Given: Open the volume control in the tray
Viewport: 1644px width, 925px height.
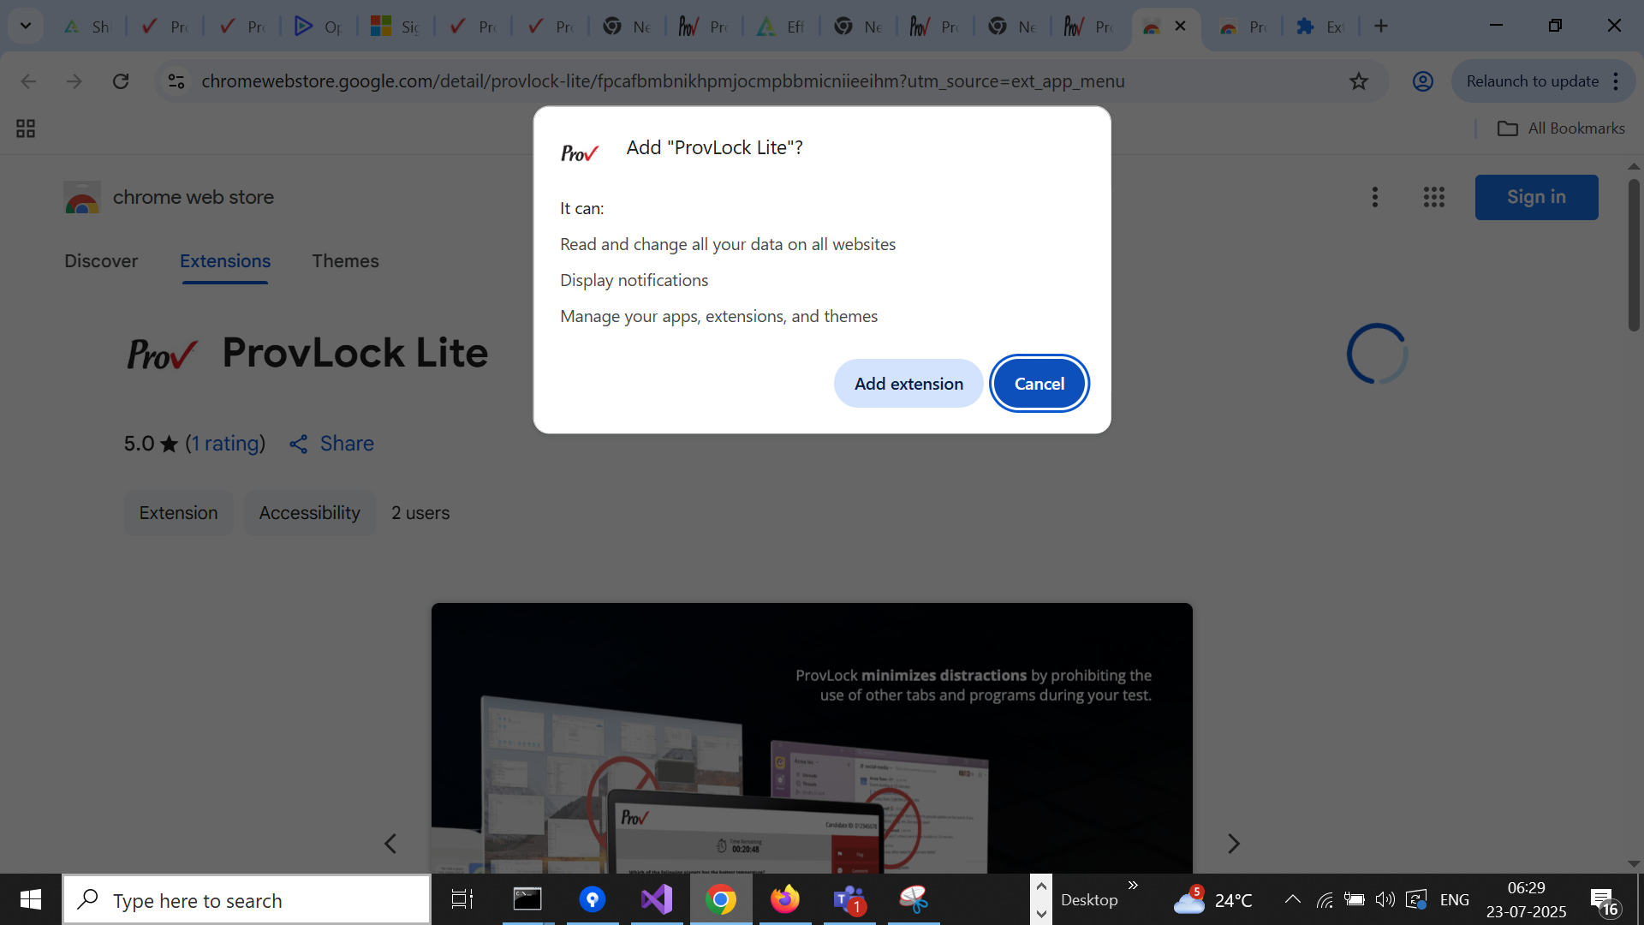Looking at the screenshot, I should (x=1385, y=899).
